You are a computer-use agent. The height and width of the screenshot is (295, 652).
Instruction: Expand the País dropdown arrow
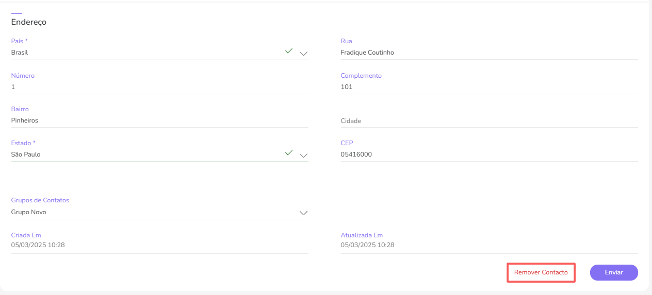303,53
